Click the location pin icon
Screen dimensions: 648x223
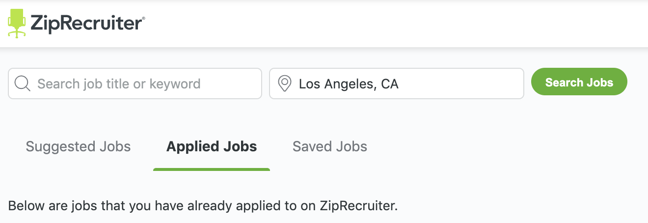pos(284,84)
